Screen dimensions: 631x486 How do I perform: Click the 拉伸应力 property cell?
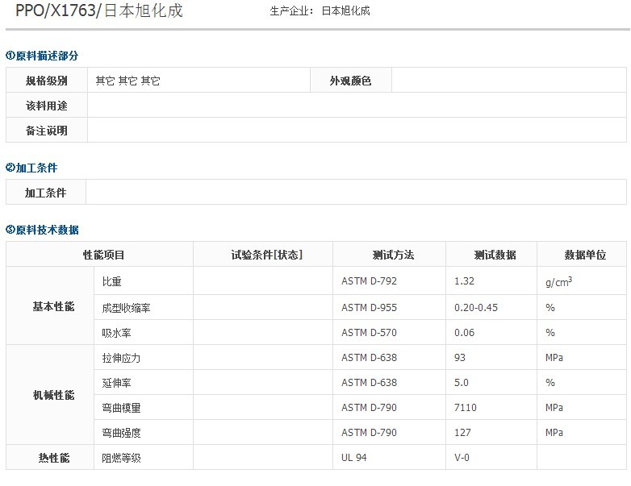tap(144, 357)
